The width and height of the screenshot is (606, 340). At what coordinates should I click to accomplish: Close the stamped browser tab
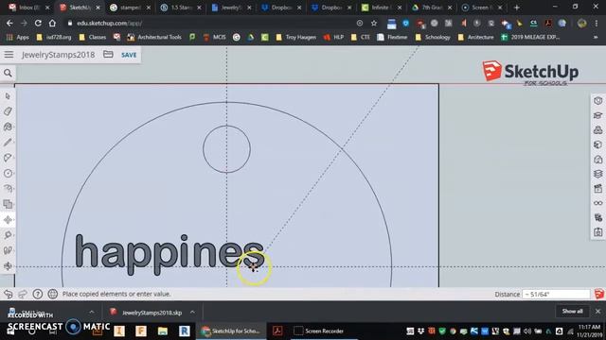coord(149,8)
